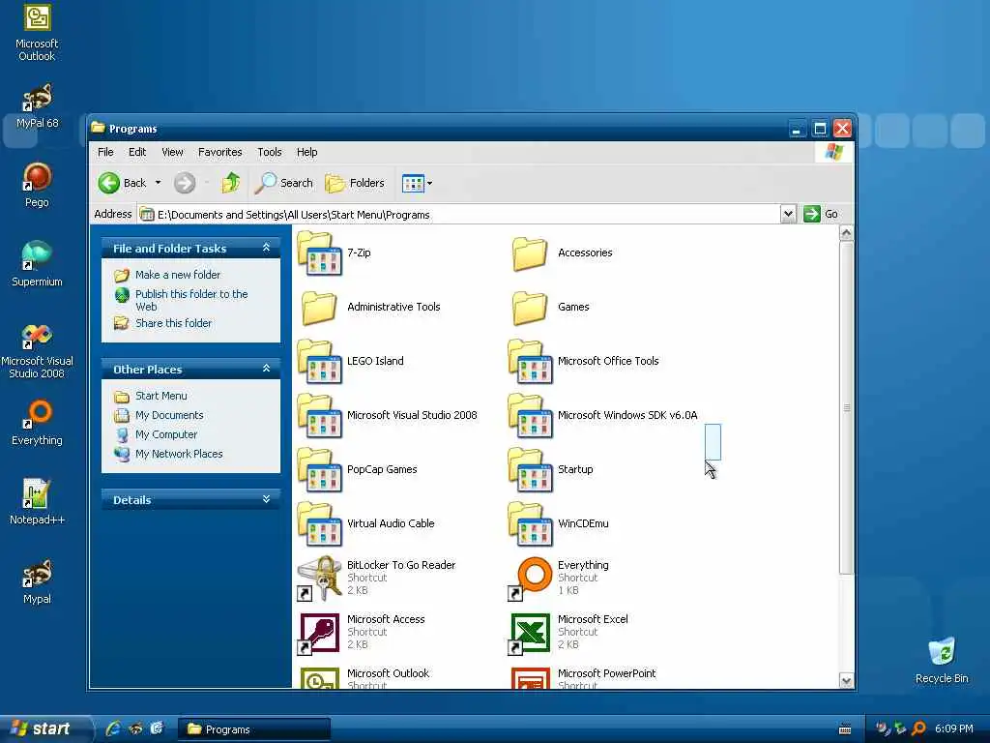Open the Favorites menu

coord(219,152)
